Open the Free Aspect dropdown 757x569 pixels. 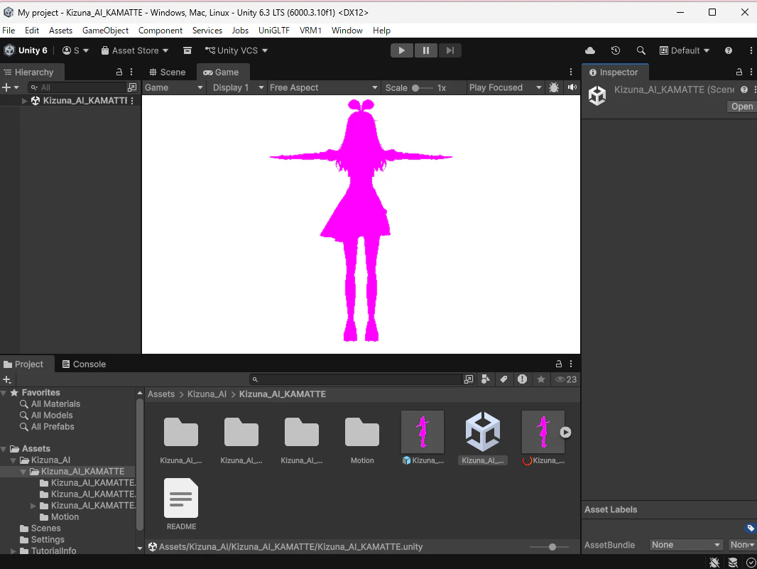pos(323,87)
